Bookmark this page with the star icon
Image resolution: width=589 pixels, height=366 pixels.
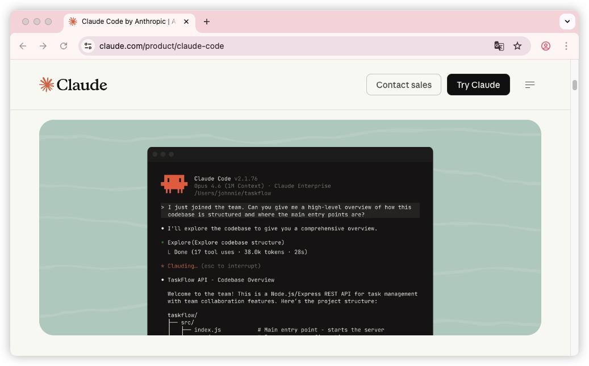tap(517, 46)
